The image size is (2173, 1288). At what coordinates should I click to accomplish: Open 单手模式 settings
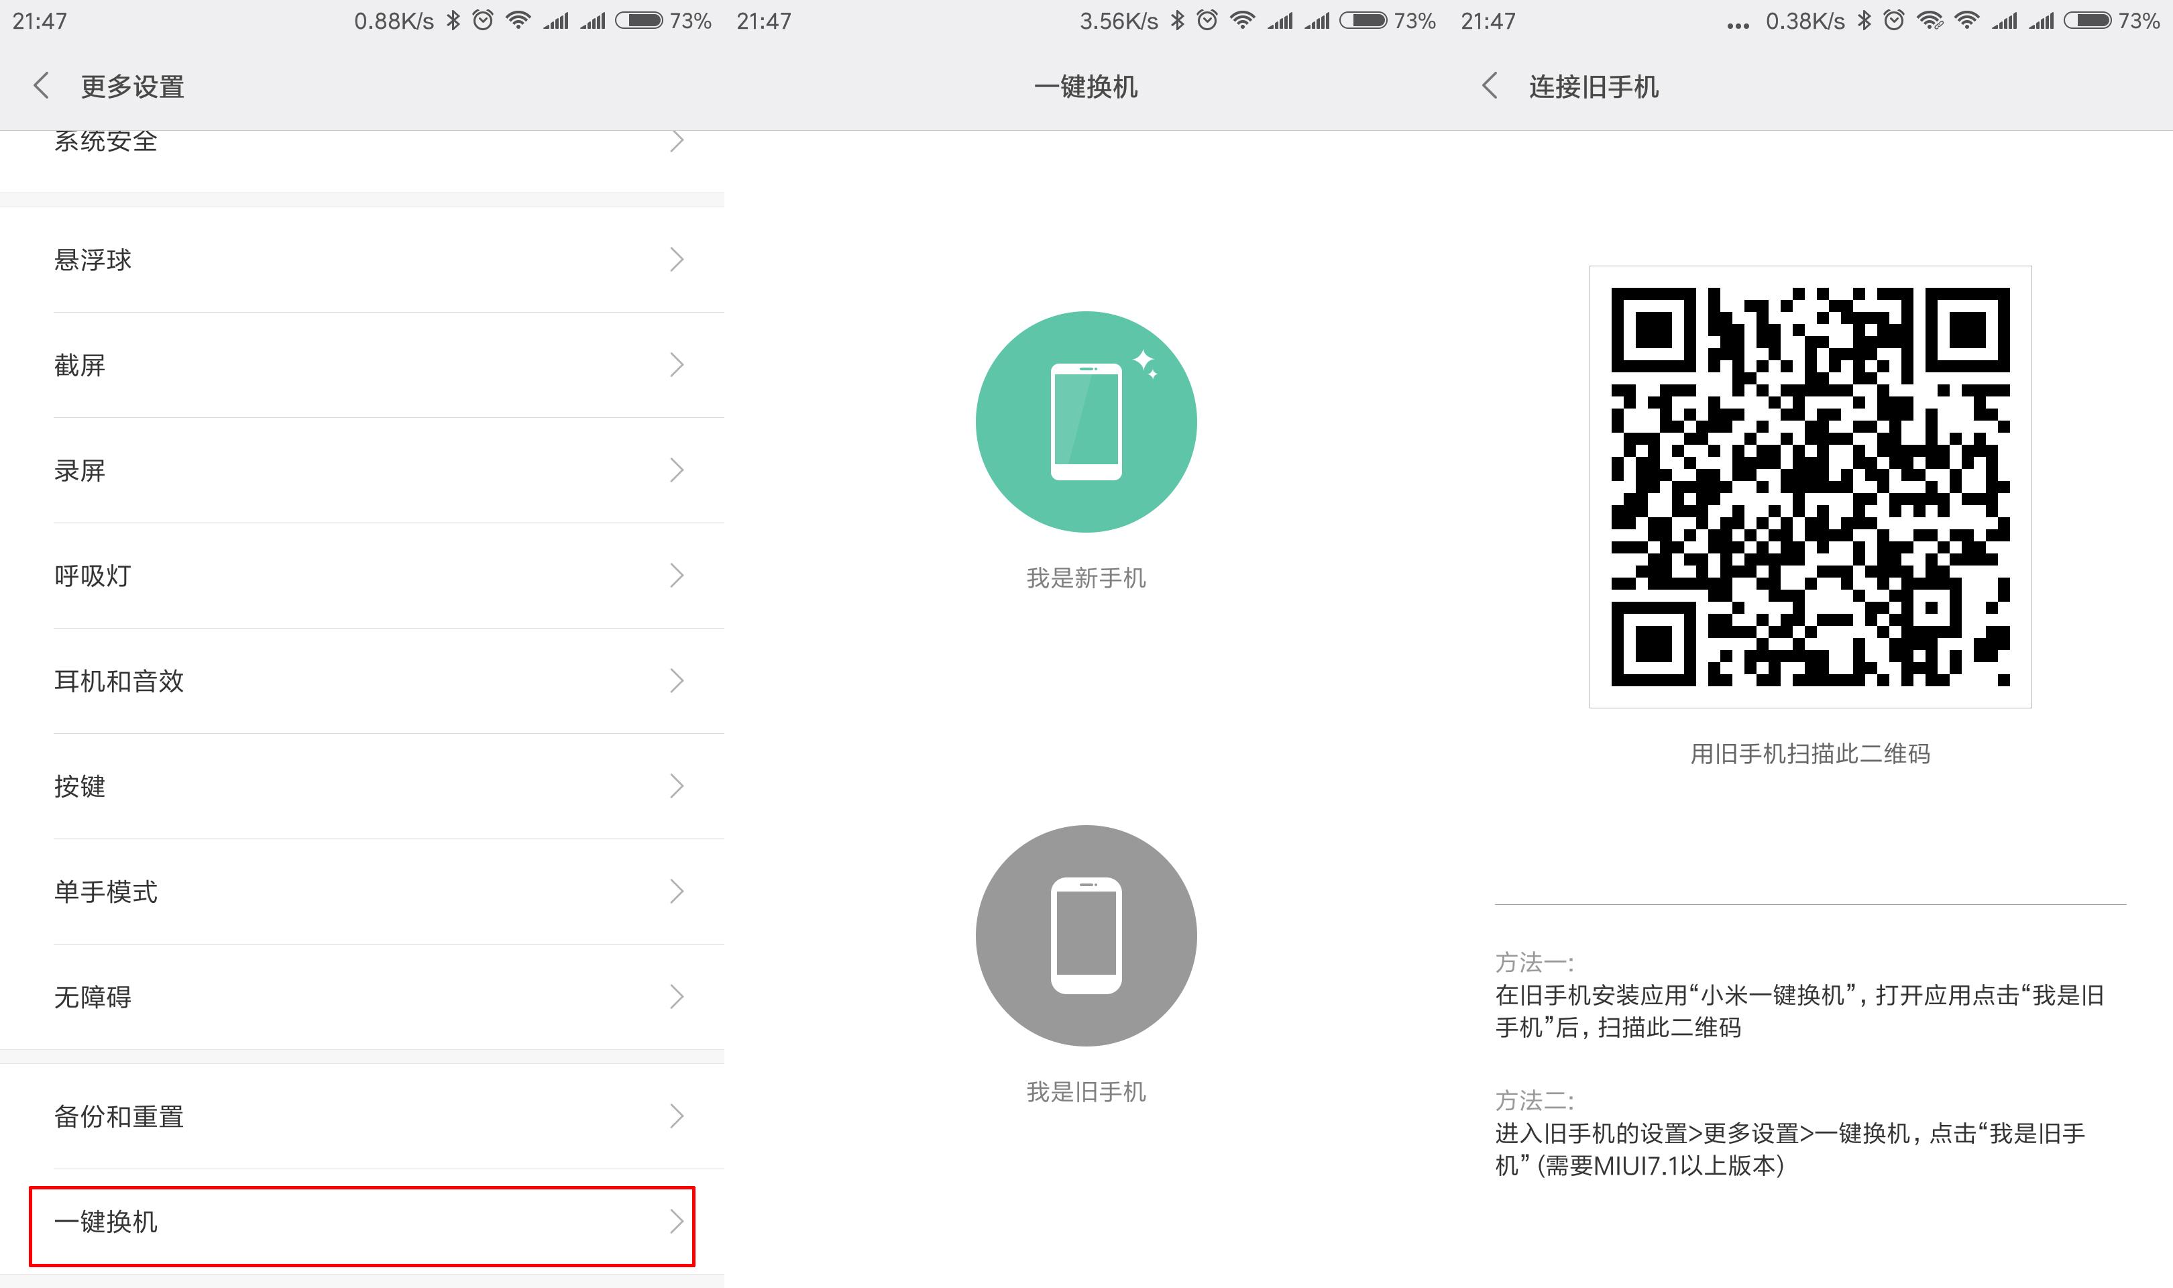point(361,892)
